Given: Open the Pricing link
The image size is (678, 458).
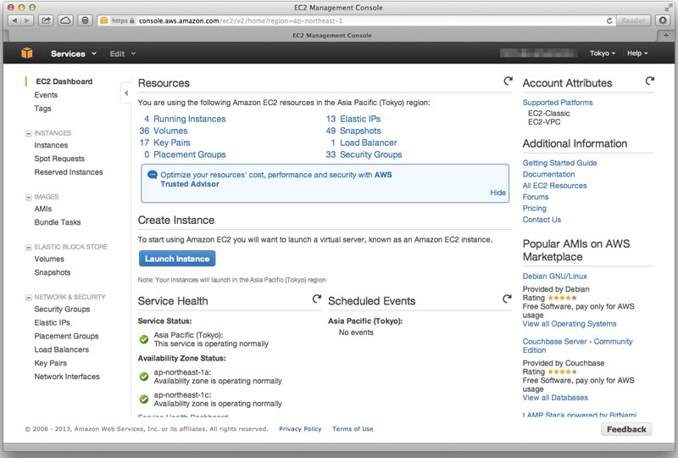Looking at the screenshot, I should pos(535,209).
